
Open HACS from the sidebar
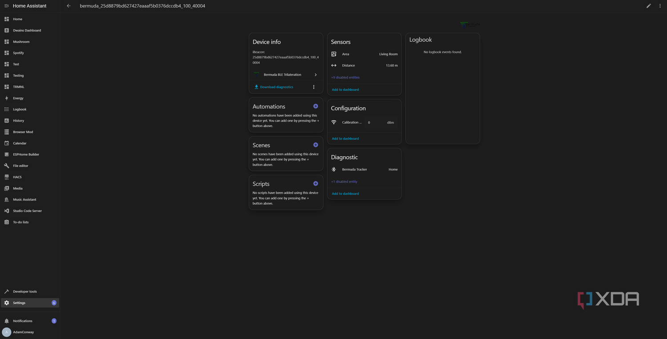pos(30,177)
